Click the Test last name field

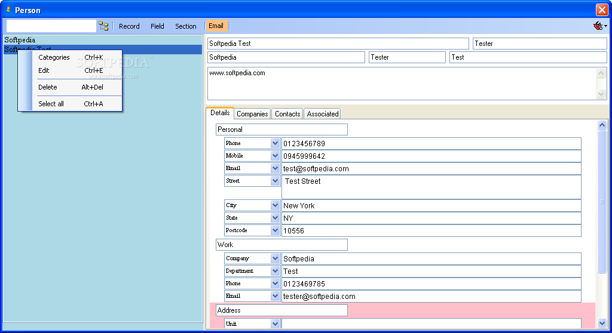[528, 57]
